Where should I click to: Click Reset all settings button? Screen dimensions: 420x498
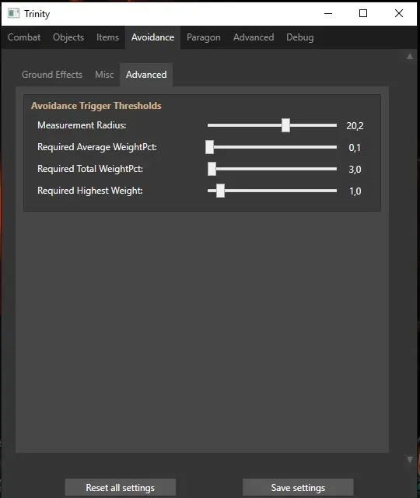coord(121,488)
